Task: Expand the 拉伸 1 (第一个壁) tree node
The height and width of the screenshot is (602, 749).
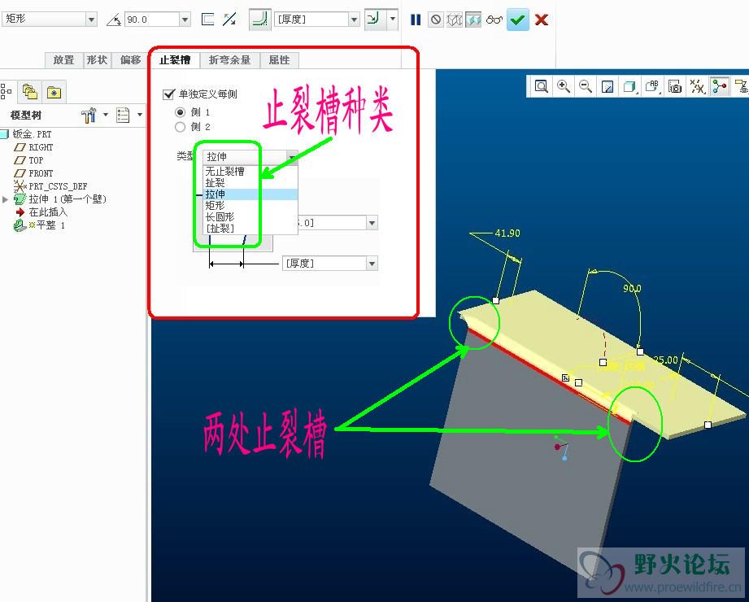Action: (x=5, y=199)
